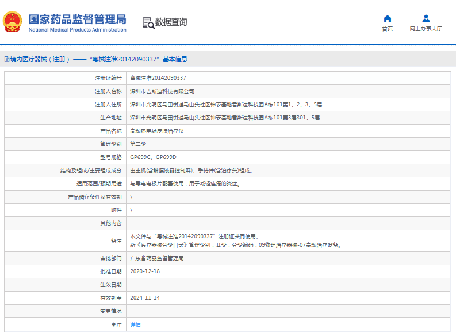The image size is (456, 334).
Task: Click approval department 广东省药品监督管理局
Action: [157, 258]
